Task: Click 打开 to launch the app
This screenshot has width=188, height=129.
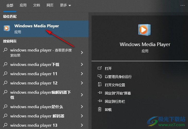Action: point(108,68)
